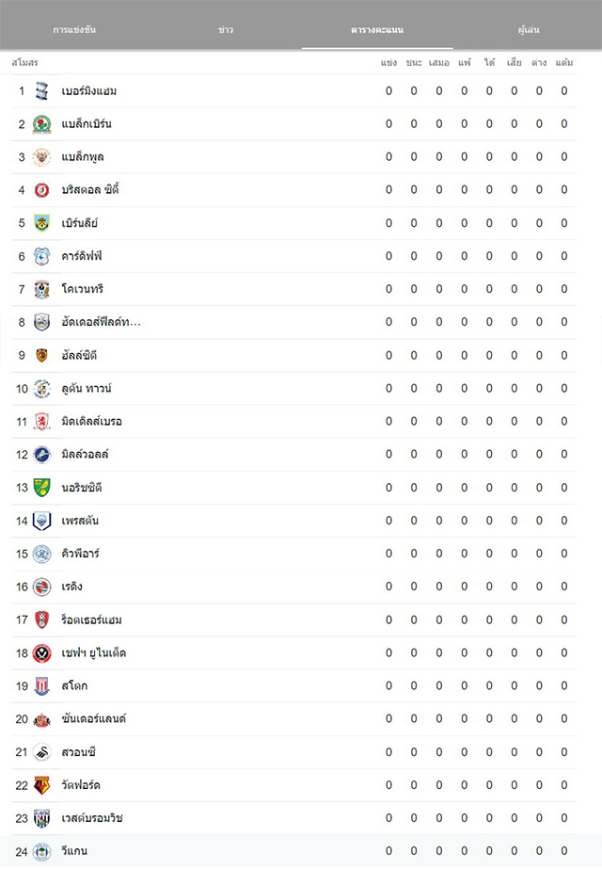Open the ผู้เล่น tab

tap(529, 29)
